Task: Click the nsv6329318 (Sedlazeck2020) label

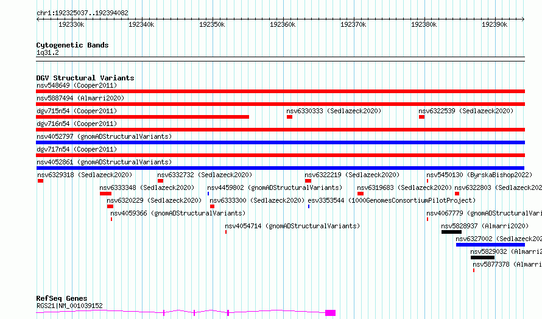Action: point(85,175)
